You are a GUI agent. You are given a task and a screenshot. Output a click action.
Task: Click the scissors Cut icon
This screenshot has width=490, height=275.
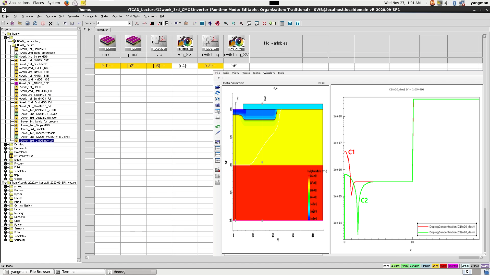pyautogui.click(x=57, y=23)
